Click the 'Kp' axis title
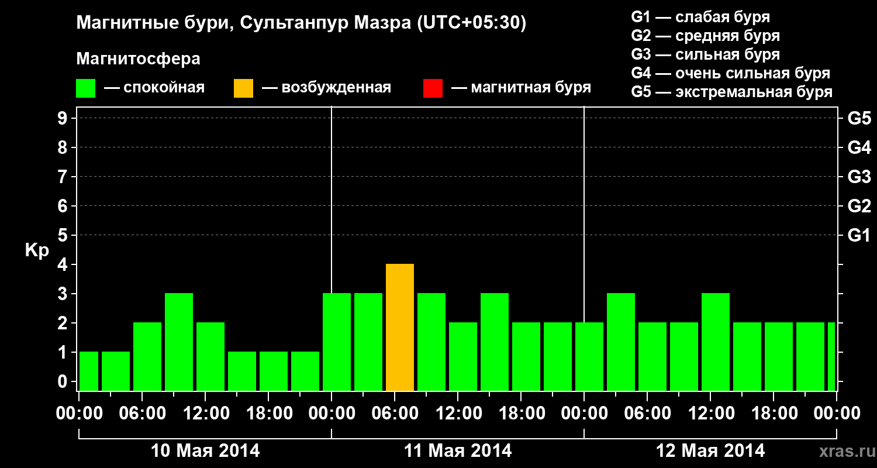This screenshot has height=468, width=877. point(37,251)
